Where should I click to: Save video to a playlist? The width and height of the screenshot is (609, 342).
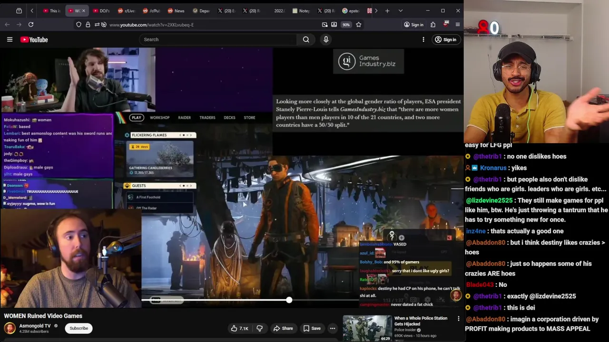tap(312, 328)
